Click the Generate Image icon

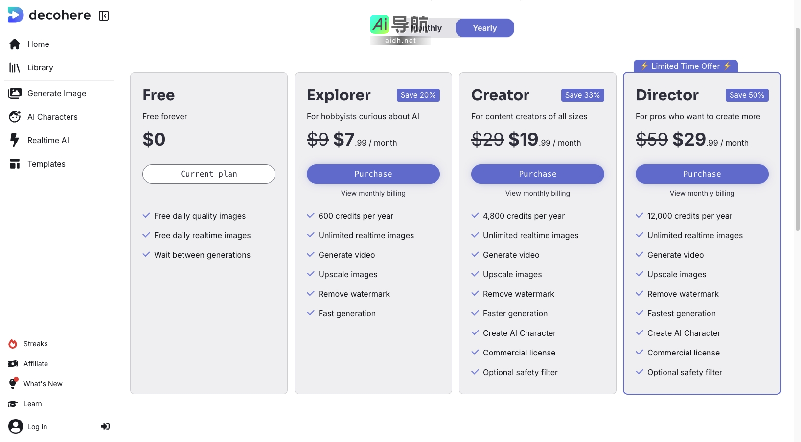point(15,93)
